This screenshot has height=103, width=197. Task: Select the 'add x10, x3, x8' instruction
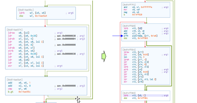[134, 31]
